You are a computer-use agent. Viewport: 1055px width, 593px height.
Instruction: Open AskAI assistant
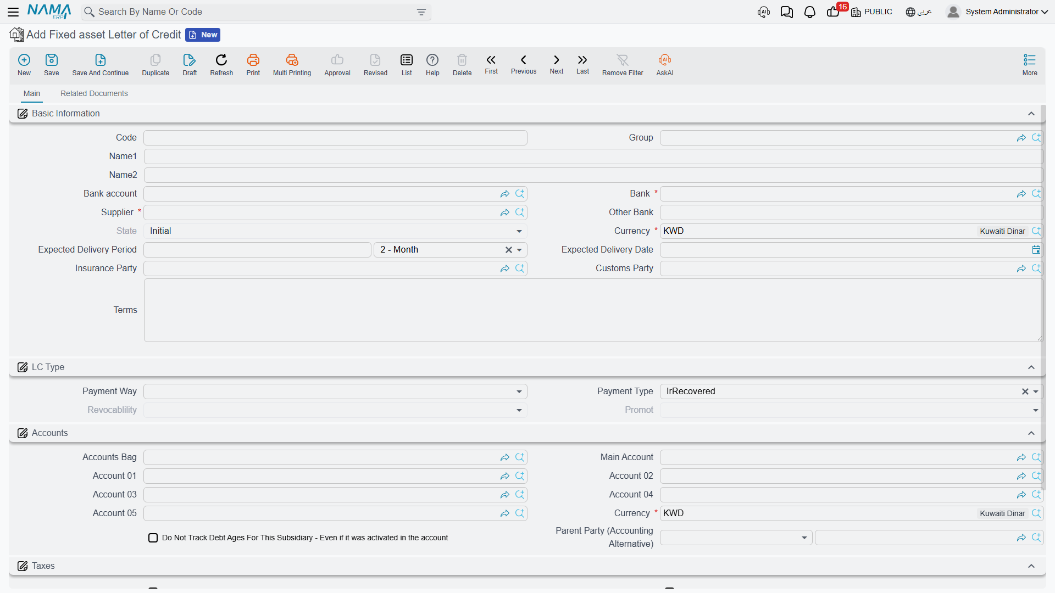[x=665, y=65]
